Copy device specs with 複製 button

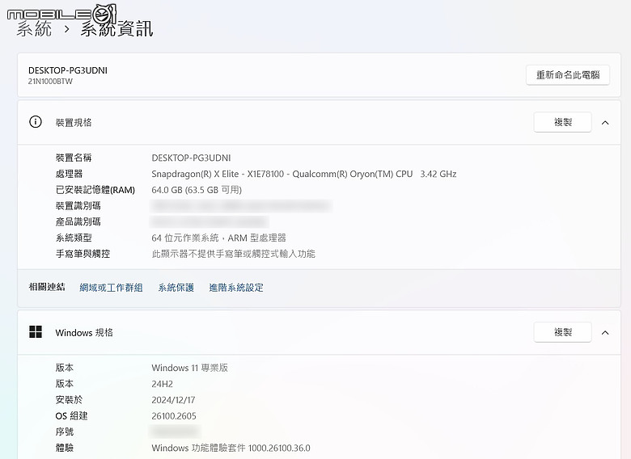tap(562, 122)
